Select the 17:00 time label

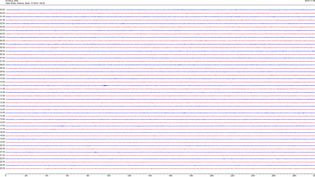[2, 126]
